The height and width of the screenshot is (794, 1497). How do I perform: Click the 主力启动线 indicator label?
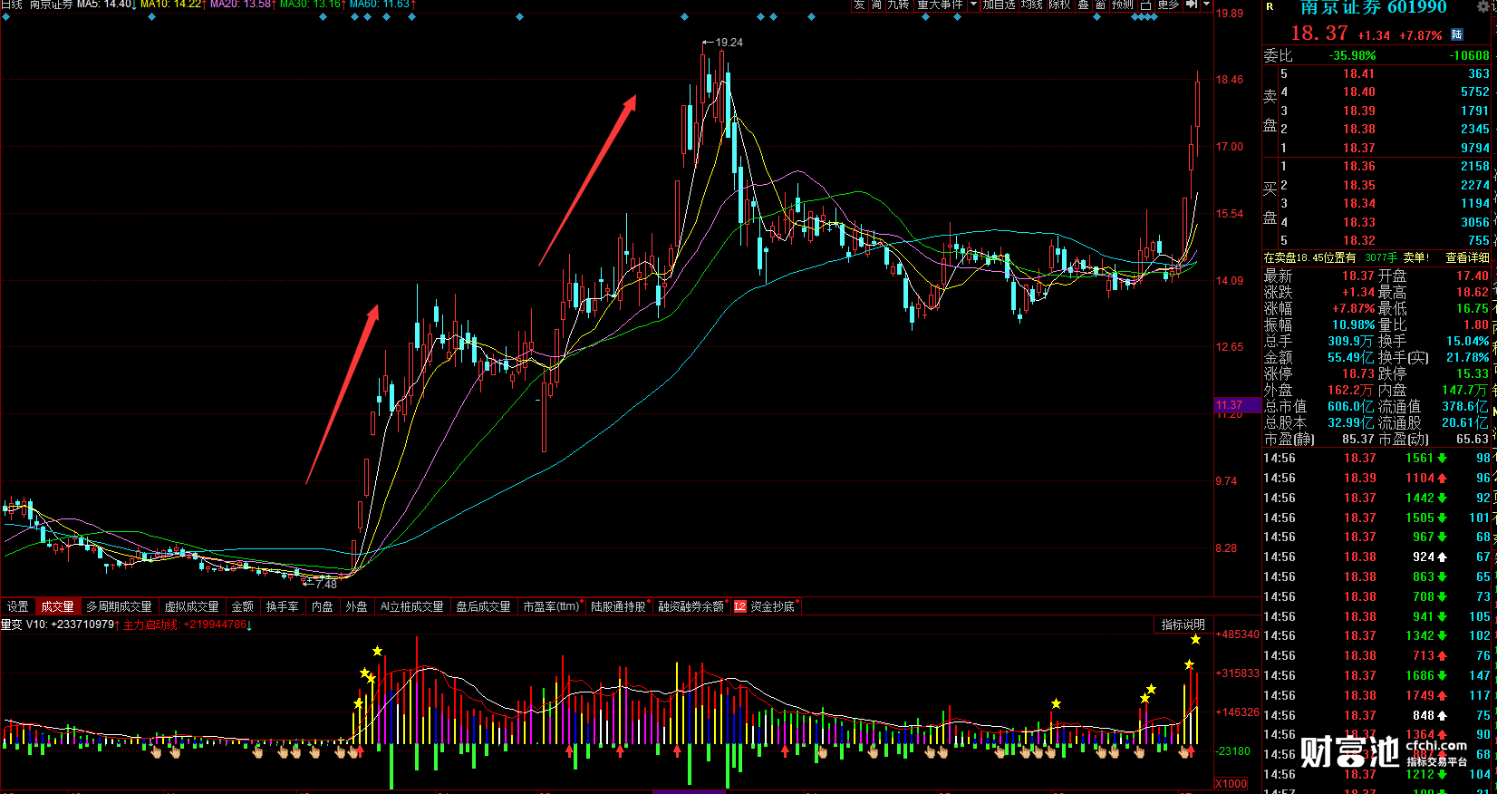[150, 625]
